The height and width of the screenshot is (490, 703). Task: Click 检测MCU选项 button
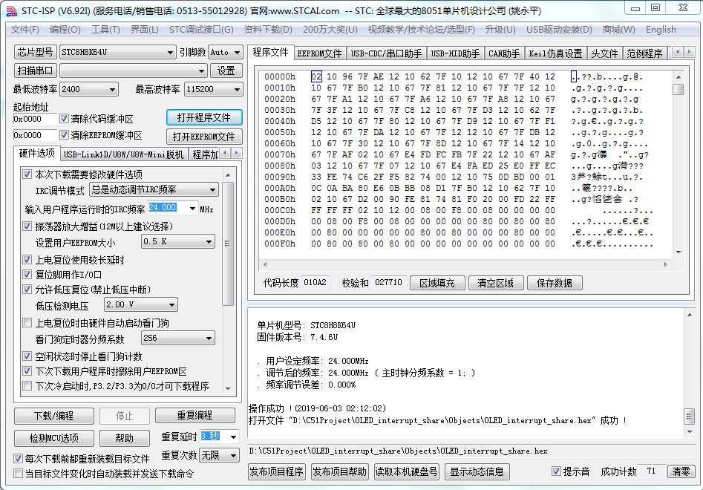(x=53, y=438)
